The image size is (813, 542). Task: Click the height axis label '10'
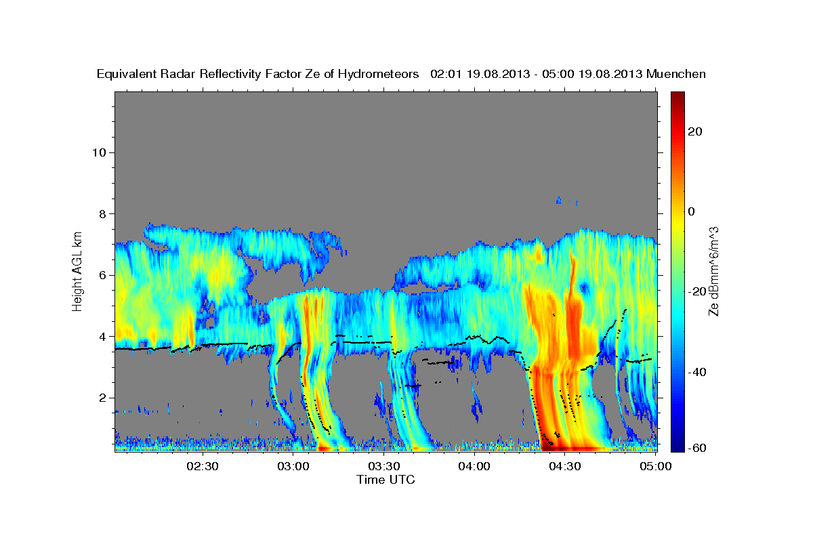(x=99, y=152)
